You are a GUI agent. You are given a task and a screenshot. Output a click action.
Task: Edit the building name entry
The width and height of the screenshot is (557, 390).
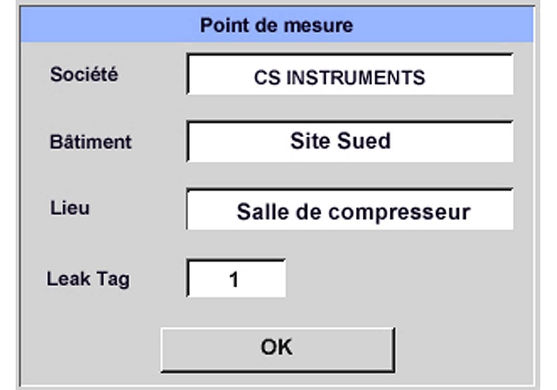point(350,142)
